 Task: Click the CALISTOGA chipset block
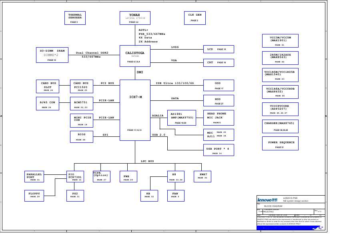click(x=135, y=56)
